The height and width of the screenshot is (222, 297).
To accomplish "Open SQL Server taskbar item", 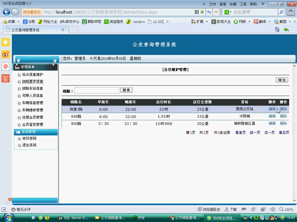I will [73, 218].
